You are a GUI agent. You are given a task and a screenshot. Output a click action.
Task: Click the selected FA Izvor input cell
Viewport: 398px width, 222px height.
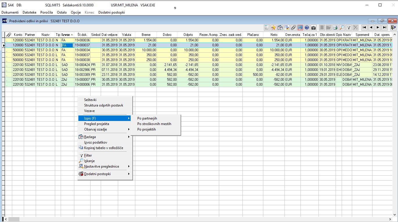[x=67, y=45]
